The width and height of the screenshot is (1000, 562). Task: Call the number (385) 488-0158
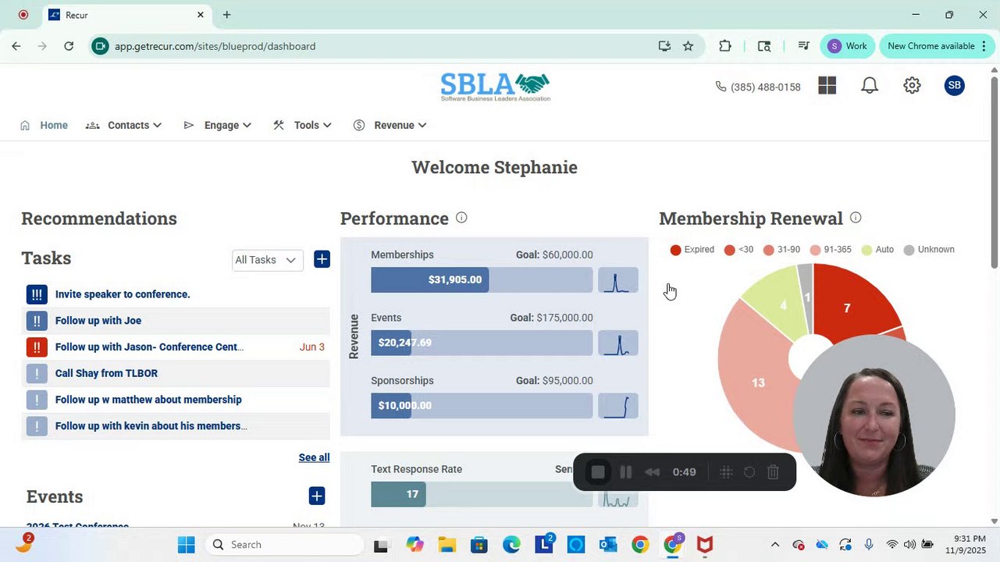click(x=758, y=87)
